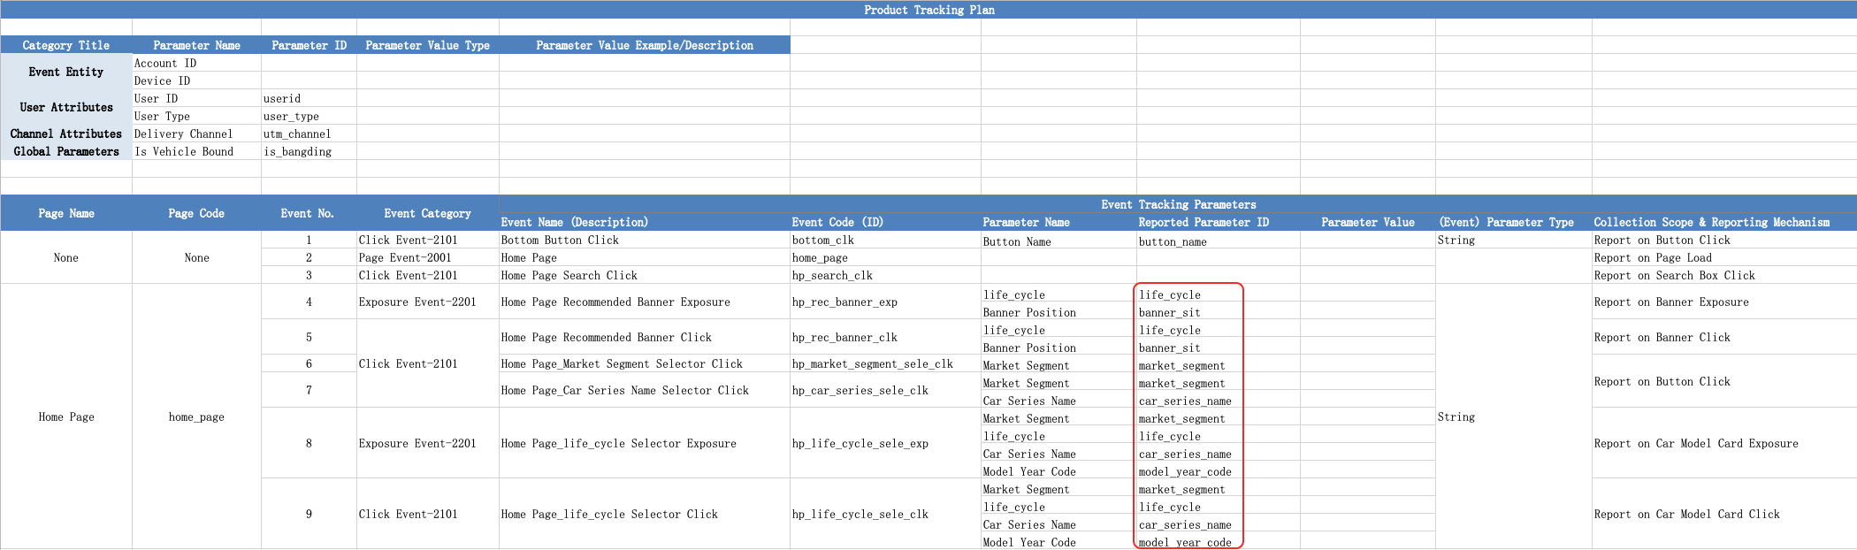Click the 'hp_life_cycle_sele_clk' event code
The height and width of the screenshot is (550, 1857).
pos(885,514)
